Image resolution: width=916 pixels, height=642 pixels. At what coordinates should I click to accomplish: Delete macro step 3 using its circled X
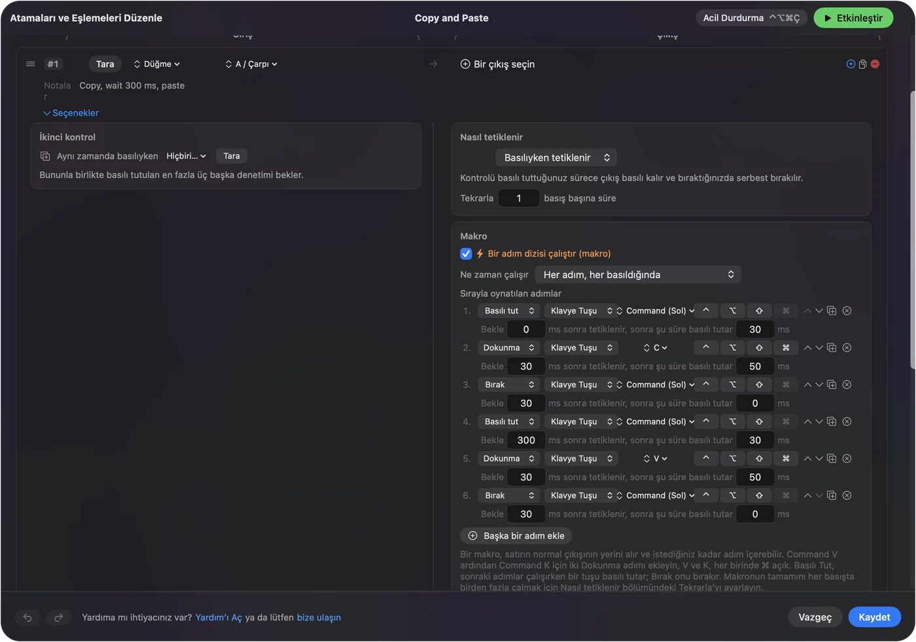pos(847,385)
